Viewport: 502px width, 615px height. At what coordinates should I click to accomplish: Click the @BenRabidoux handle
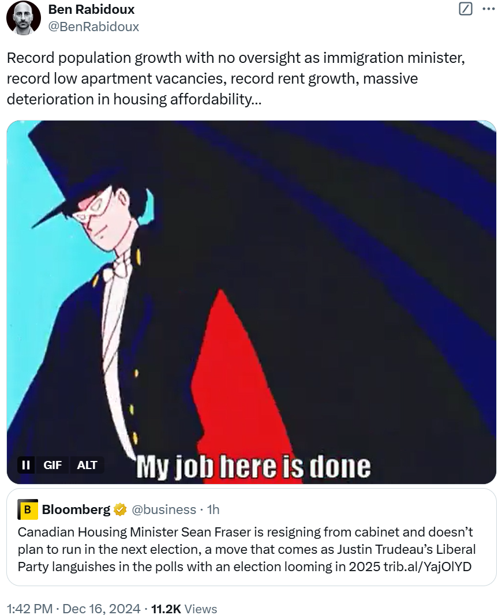coord(93,27)
